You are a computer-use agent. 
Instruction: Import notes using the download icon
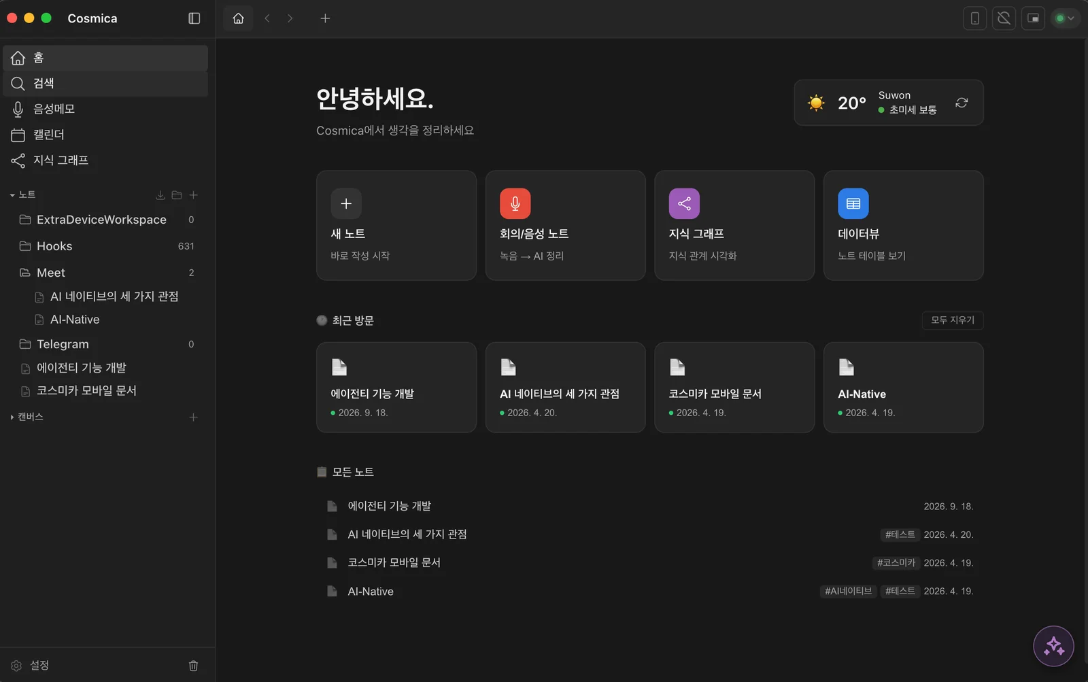(160, 195)
